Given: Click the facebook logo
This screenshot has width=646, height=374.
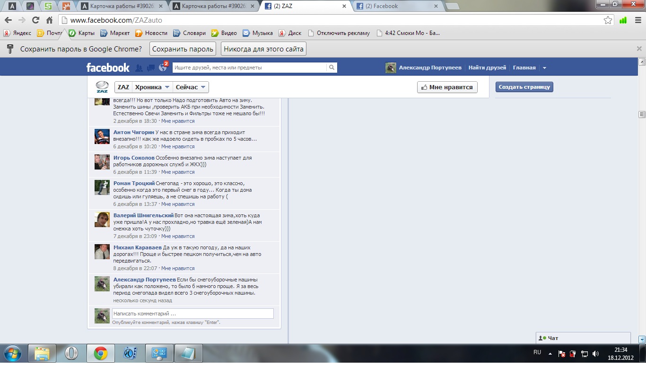Looking at the screenshot, I should click(108, 68).
